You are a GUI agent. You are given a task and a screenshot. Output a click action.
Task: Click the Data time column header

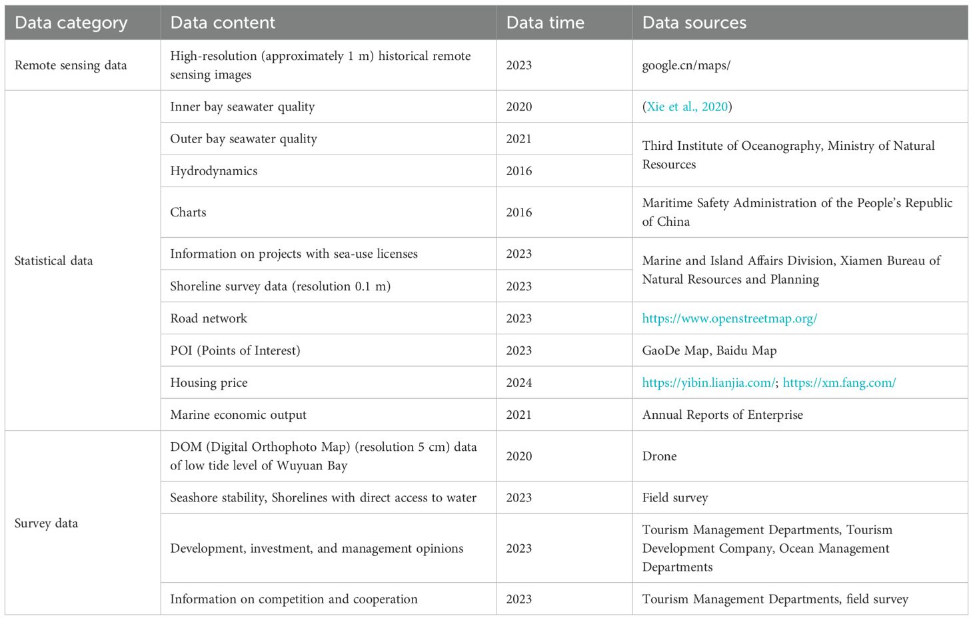point(545,23)
